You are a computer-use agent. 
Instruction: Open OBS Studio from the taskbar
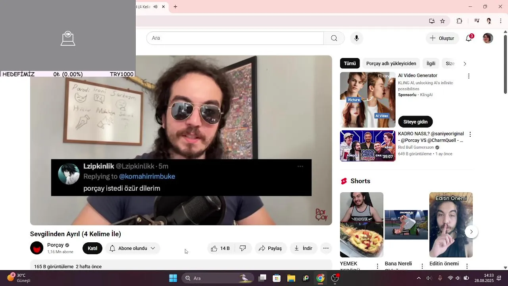pos(335,278)
